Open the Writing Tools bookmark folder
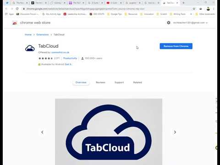This screenshot has height=165, width=220. pos(178,14)
